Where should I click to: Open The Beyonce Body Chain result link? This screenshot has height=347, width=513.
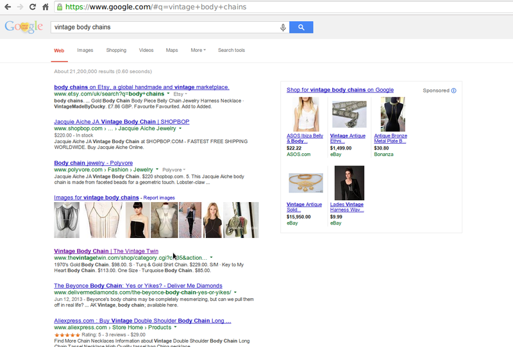tap(138, 285)
